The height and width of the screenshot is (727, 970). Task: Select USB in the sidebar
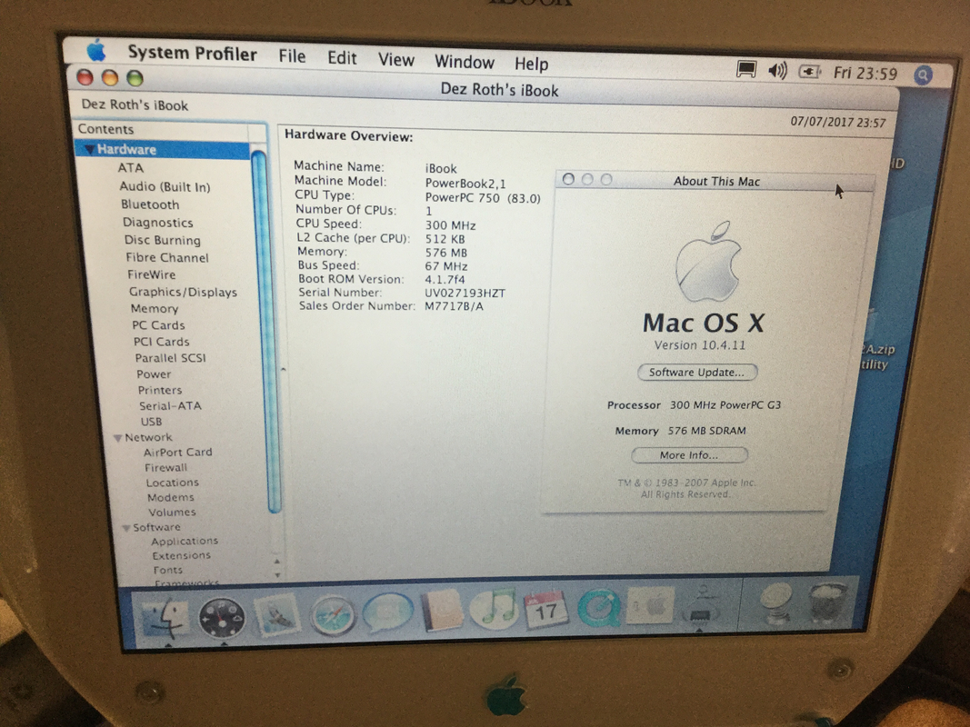[152, 422]
